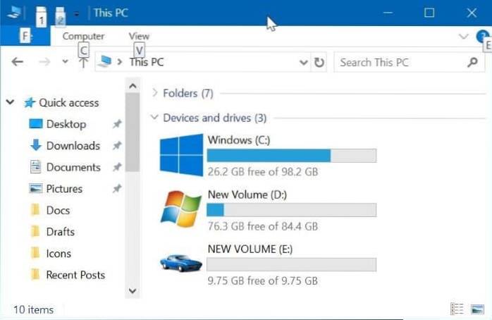Click the Downloads arrow icon in sidebar
The image size is (492, 320).
(36, 145)
